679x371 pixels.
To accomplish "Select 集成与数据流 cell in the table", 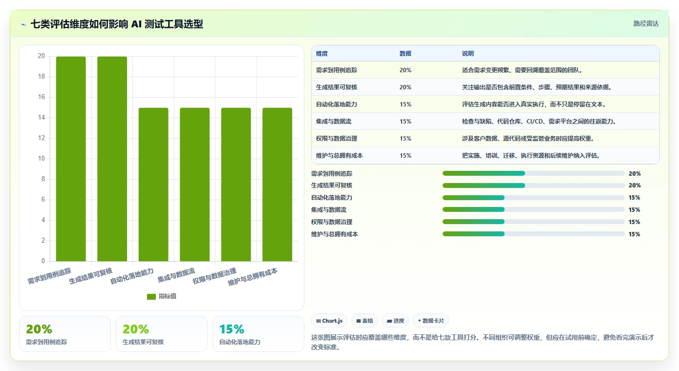I will point(334,122).
